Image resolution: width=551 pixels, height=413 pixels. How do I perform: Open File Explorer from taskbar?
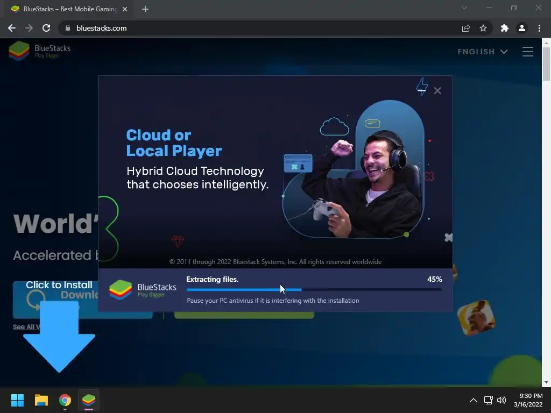pyautogui.click(x=41, y=400)
